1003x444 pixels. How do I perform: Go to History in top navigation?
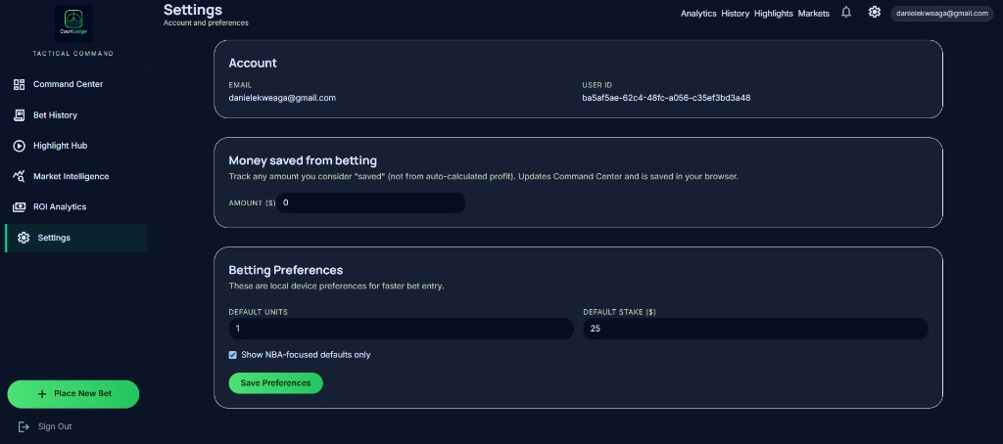click(x=735, y=13)
